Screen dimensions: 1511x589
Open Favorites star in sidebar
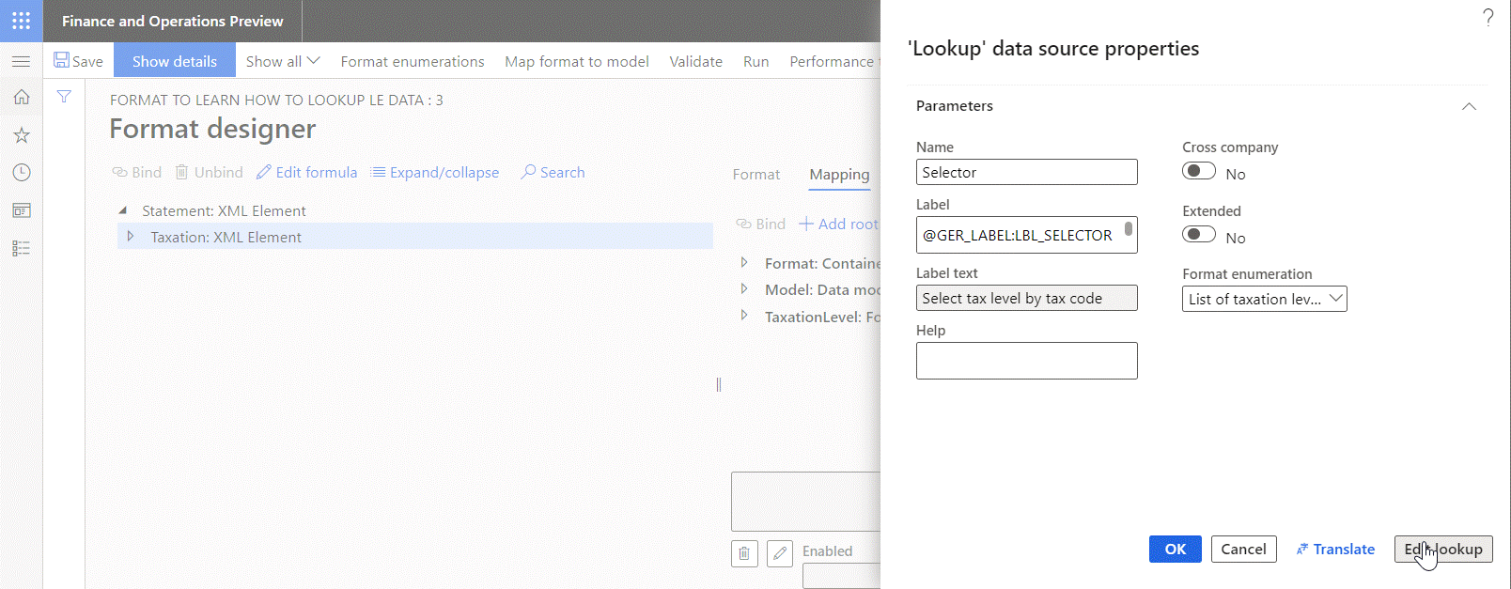21,135
